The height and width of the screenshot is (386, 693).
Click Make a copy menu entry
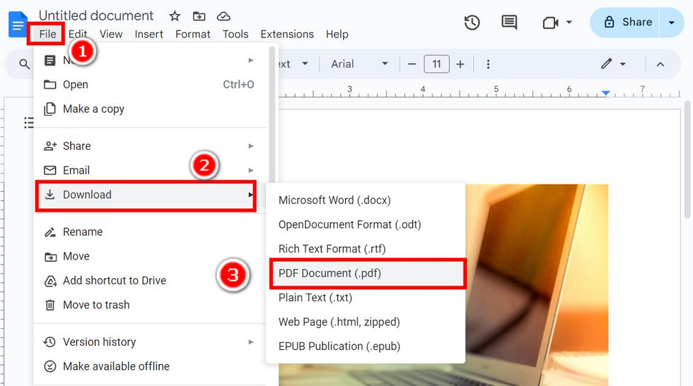click(93, 109)
